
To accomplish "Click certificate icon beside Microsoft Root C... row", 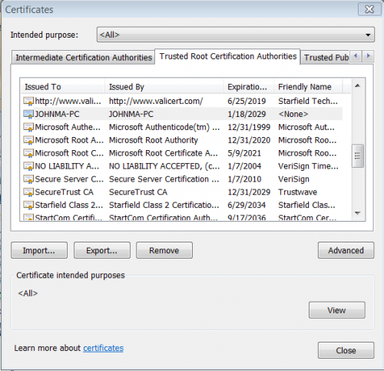I will [28, 153].
